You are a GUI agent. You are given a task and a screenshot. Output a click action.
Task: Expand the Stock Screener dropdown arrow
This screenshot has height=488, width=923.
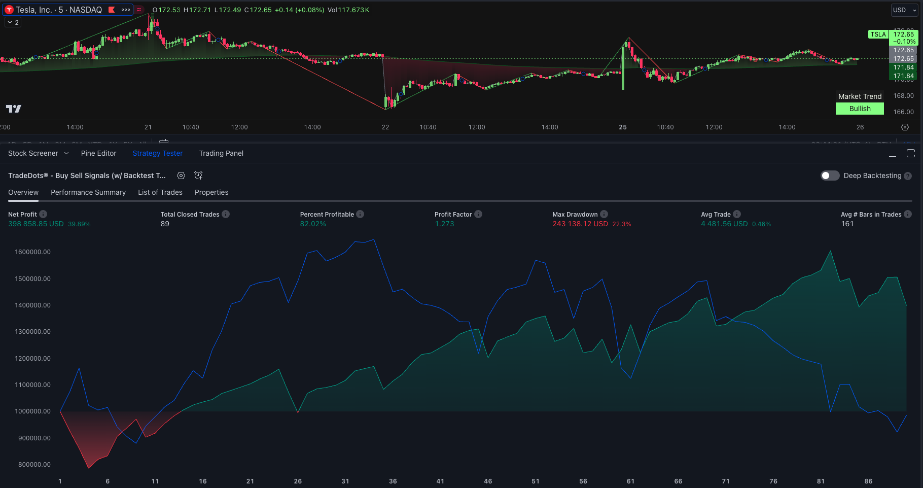click(66, 153)
